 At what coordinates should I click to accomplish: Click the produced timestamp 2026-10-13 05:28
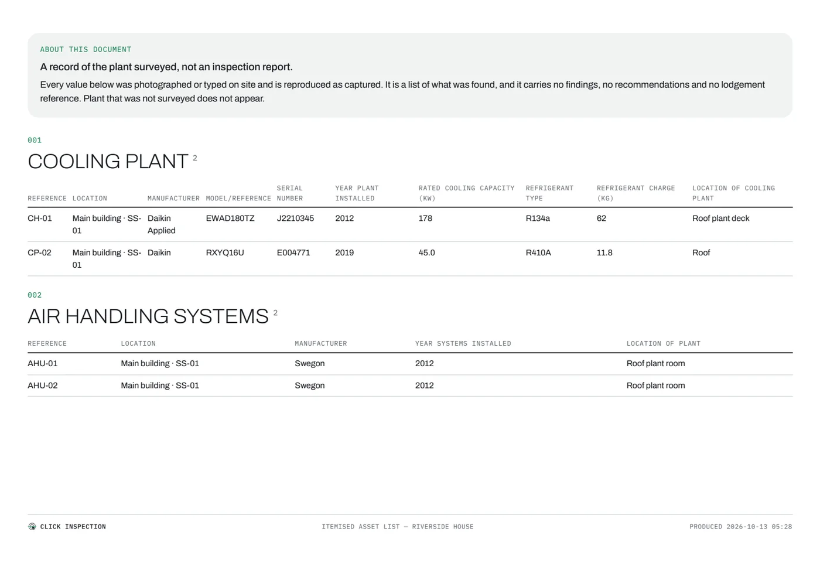[741, 527]
